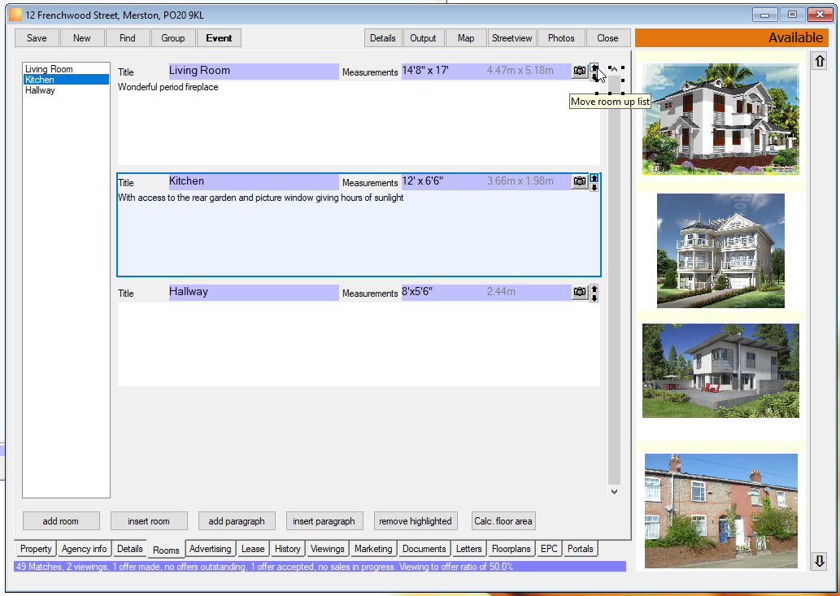Click the Living Room camera photo icon
840x596 pixels.
(x=580, y=71)
